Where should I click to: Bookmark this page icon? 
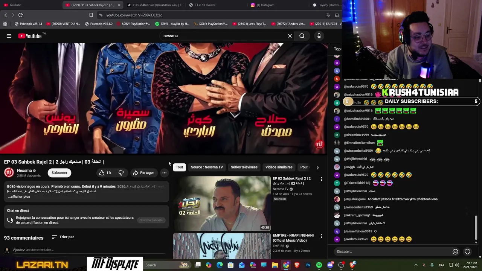[x=91, y=15]
